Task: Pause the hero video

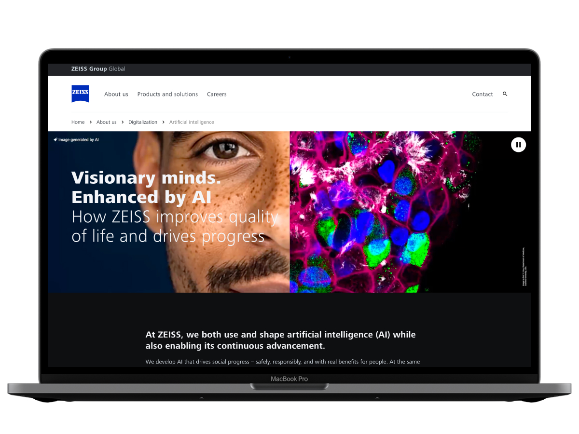Action: [x=518, y=144]
